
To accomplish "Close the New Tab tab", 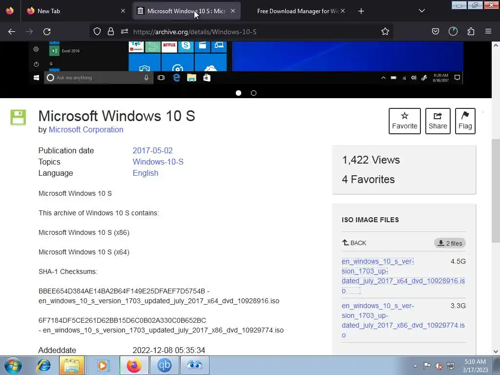I will 123,11.
